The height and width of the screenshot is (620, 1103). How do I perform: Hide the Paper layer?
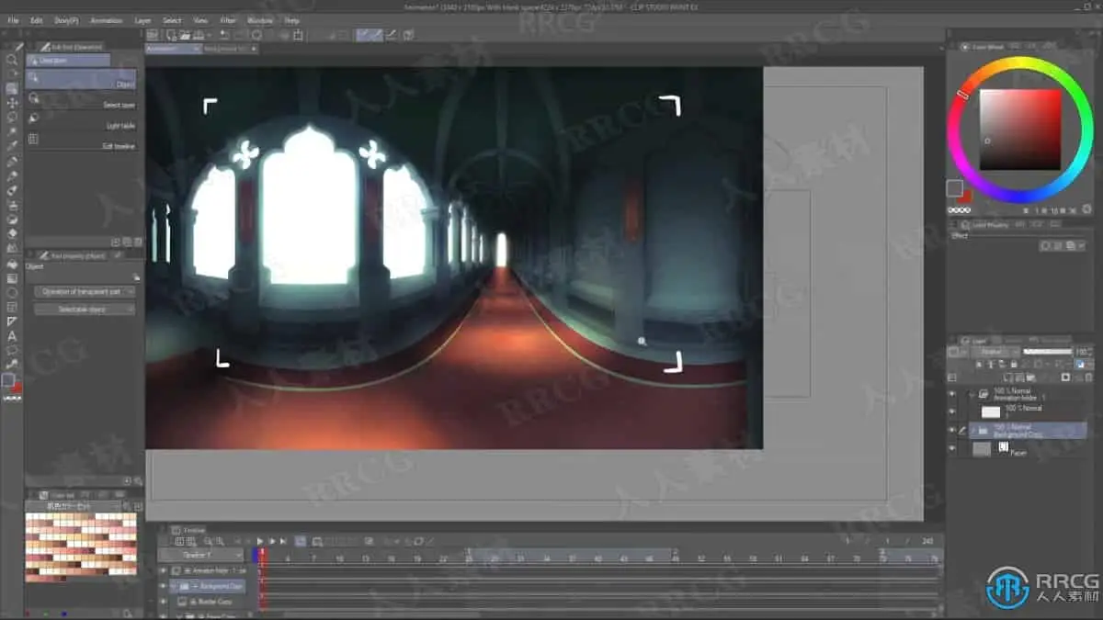(x=952, y=448)
